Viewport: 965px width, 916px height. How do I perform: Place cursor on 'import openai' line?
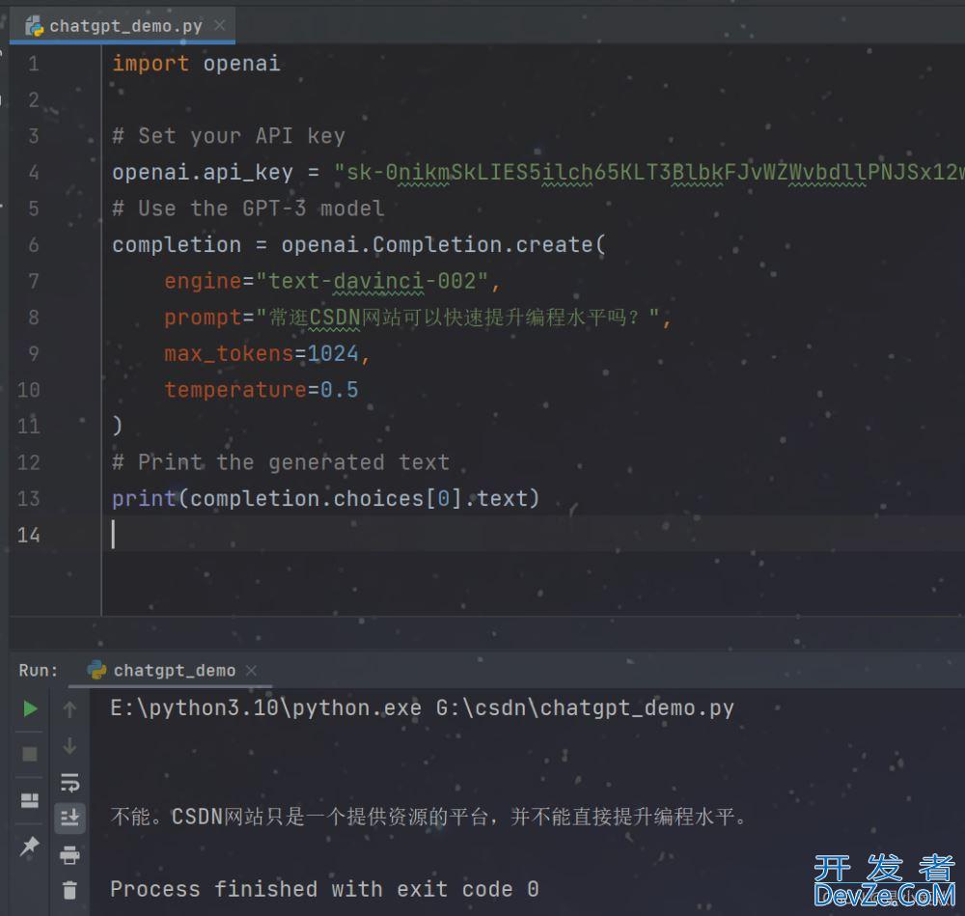tap(196, 64)
